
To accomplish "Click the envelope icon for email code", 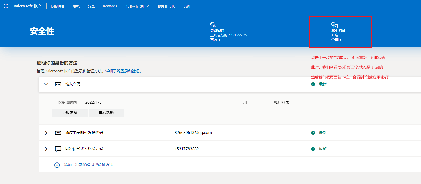I will coord(58,133).
